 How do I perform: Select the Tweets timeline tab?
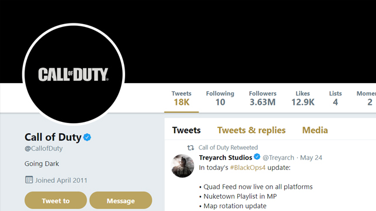[x=186, y=130]
